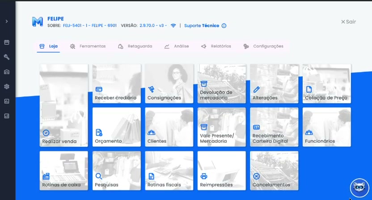Open the gear settings icon in sidebar

pos(7,87)
